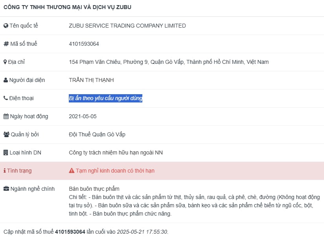The width and height of the screenshot is (324, 240).
Task: Click the Người đại diện label
Action: tap(27, 80)
